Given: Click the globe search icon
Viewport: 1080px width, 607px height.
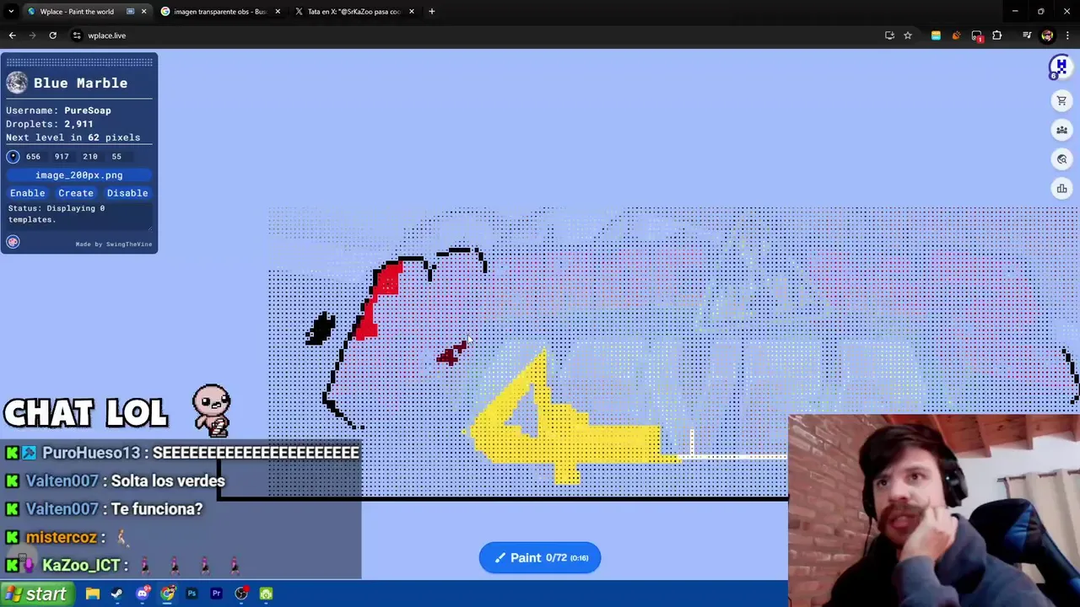Looking at the screenshot, I should 1062,159.
